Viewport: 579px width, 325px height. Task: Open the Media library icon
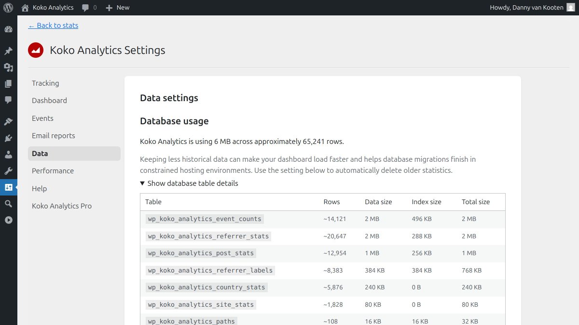[x=8, y=67]
